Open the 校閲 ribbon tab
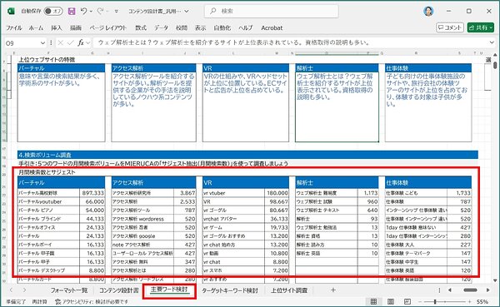The height and width of the screenshot is (307, 500). coord(182,28)
